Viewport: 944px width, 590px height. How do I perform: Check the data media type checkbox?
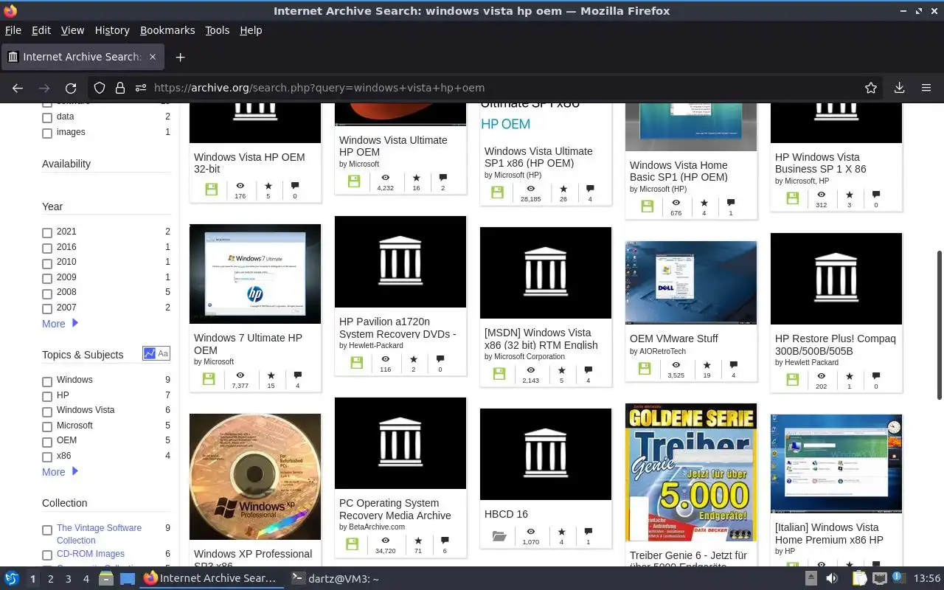click(x=47, y=118)
